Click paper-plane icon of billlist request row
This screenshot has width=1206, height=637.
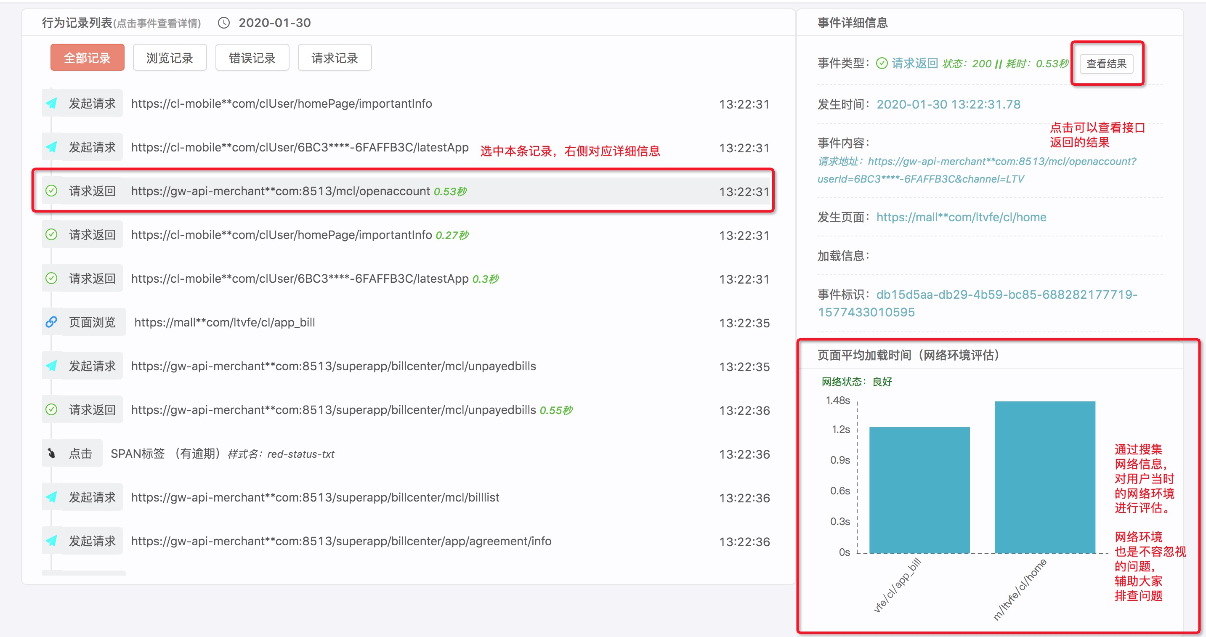point(51,497)
